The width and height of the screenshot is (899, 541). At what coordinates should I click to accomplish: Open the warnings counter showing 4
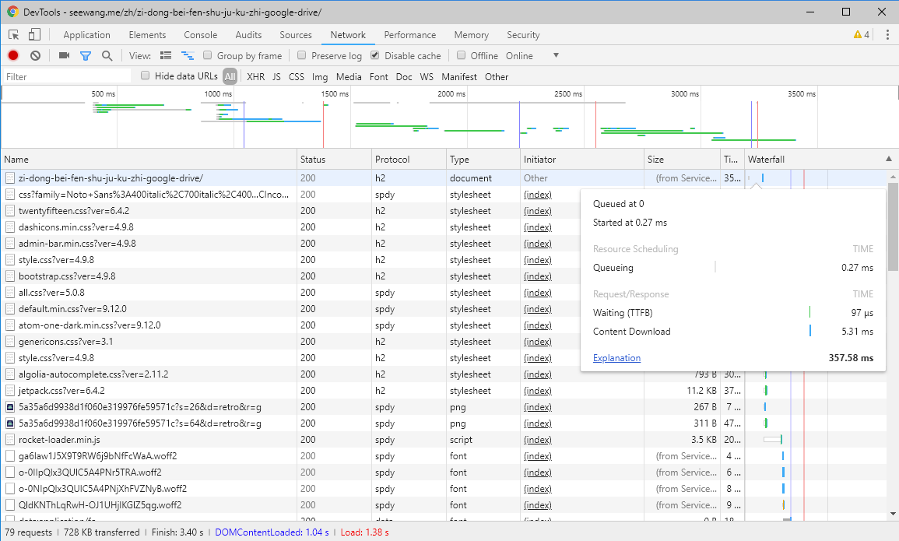click(861, 35)
